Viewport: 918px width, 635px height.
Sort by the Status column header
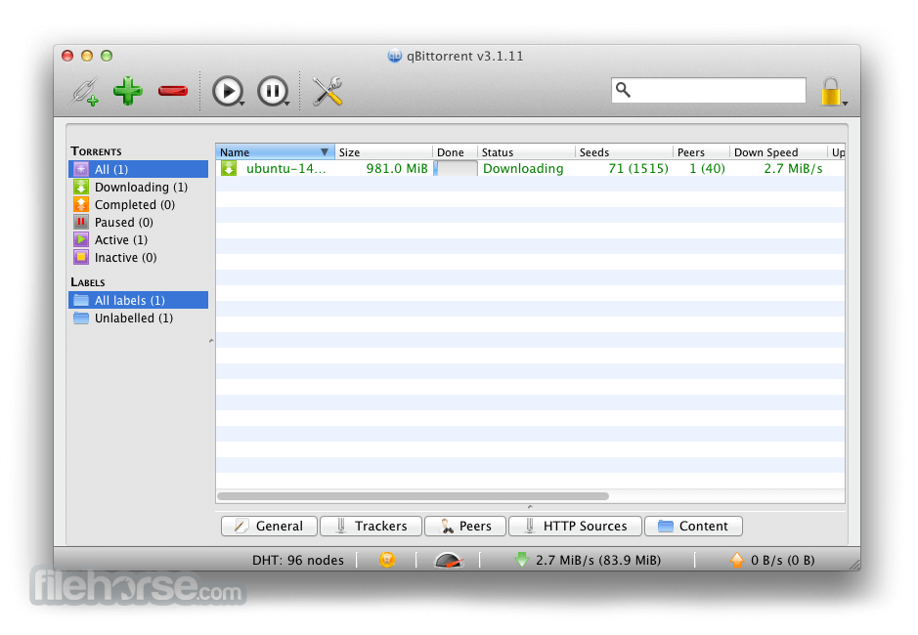pos(526,152)
